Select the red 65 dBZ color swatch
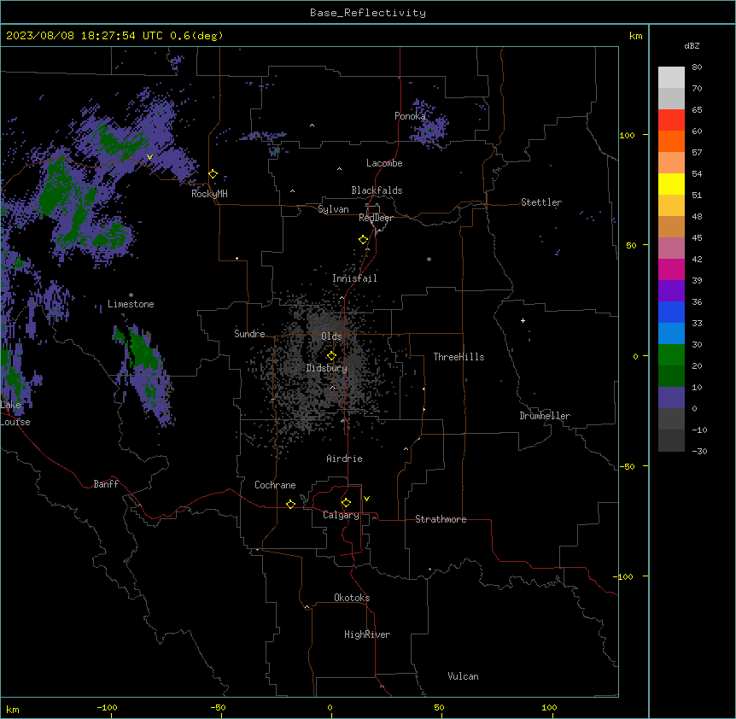Screen dimensions: 736x719 tap(671, 120)
